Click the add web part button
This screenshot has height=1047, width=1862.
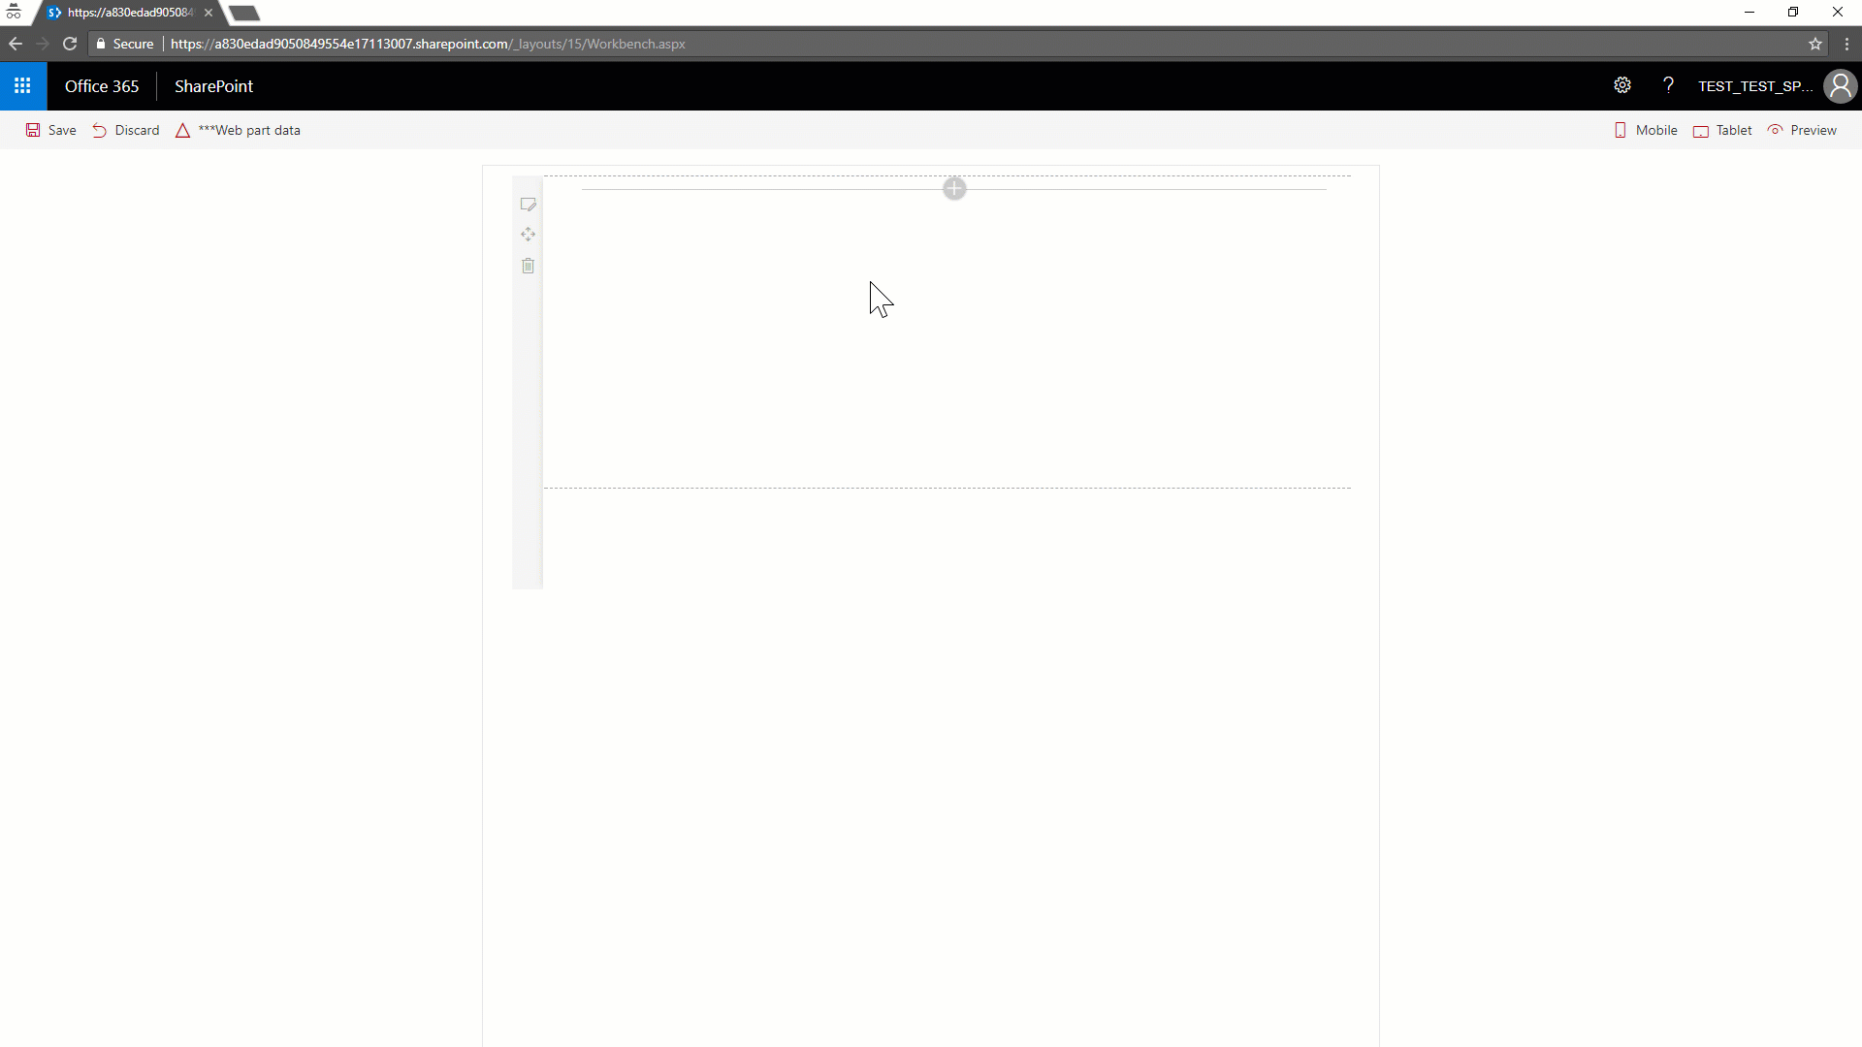[x=955, y=188]
